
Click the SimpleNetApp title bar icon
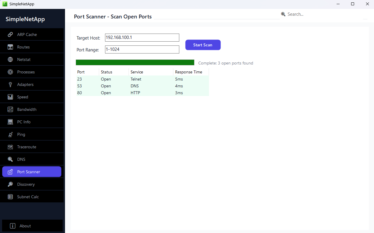tap(5, 4)
